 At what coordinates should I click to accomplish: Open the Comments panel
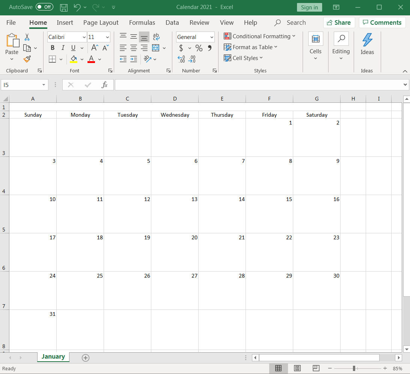click(382, 23)
